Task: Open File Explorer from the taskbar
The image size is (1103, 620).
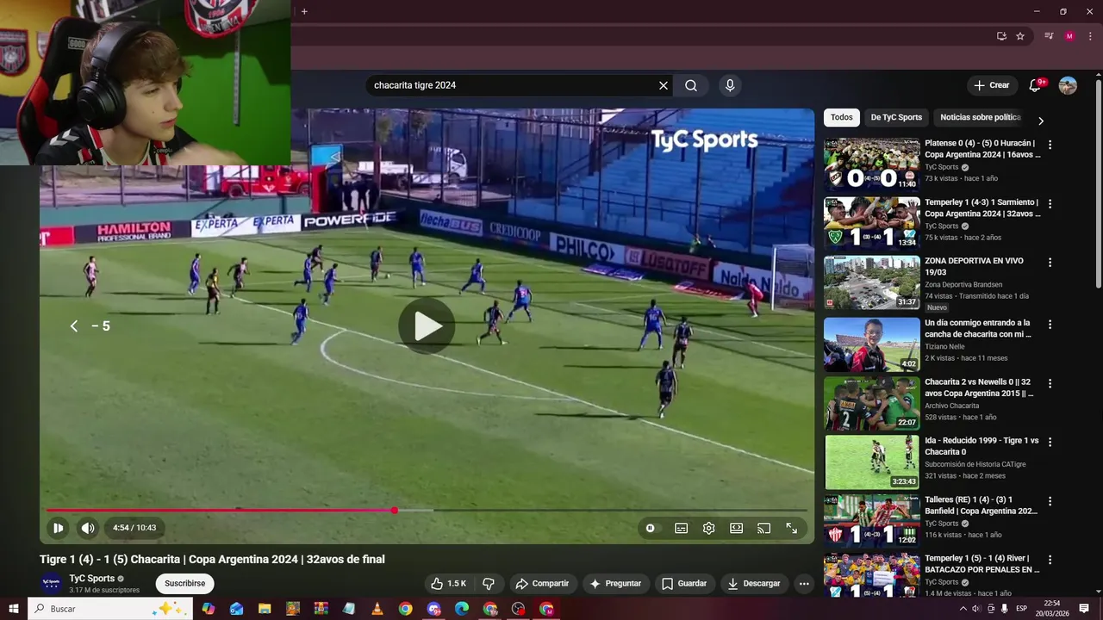Action: (265, 609)
